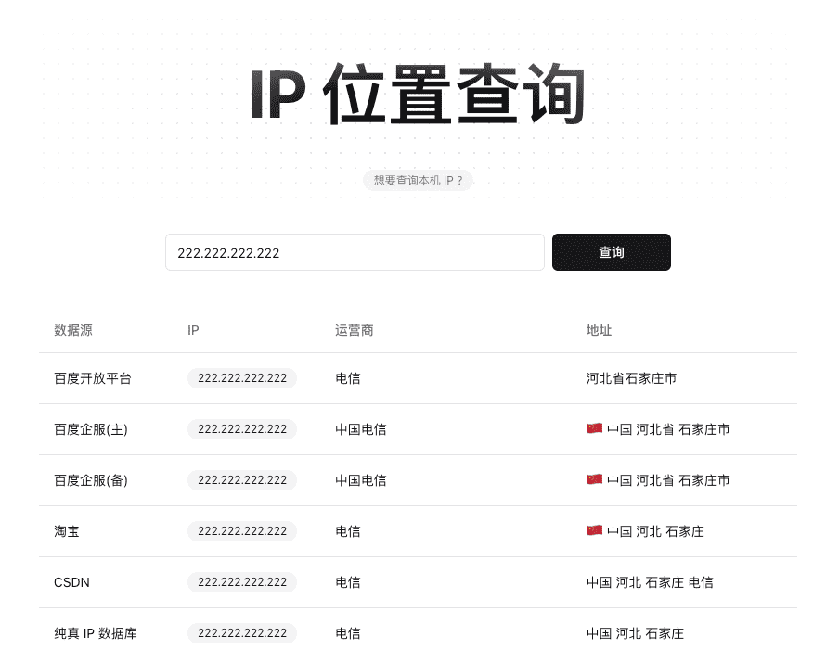Click the China flag icon in 淘宝 row
The image size is (826, 649).
[594, 531]
